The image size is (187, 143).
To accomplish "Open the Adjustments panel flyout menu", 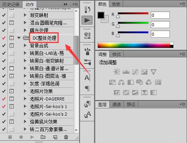I will [x=182, y=54].
